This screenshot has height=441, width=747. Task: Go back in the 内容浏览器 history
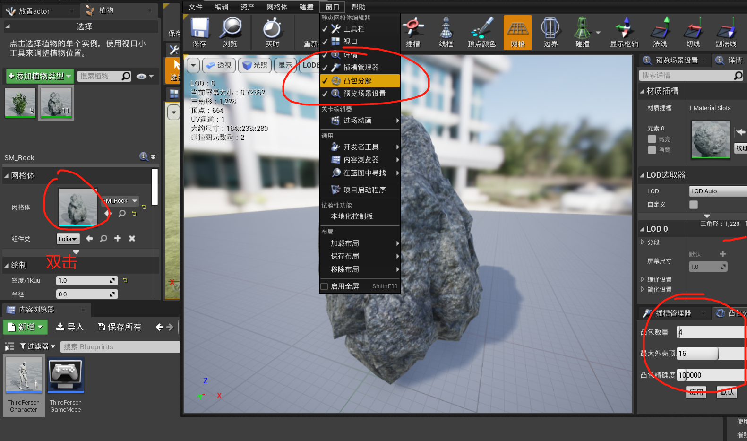pyautogui.click(x=159, y=327)
